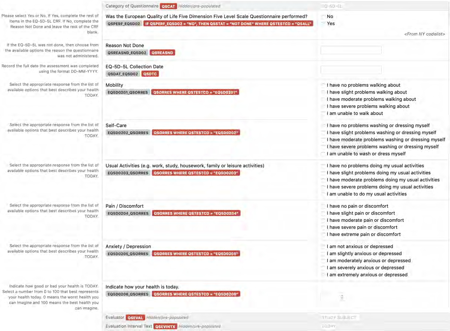Click the stepper arrows on health score field
Screen dimensions: 450x331
click(x=342, y=297)
